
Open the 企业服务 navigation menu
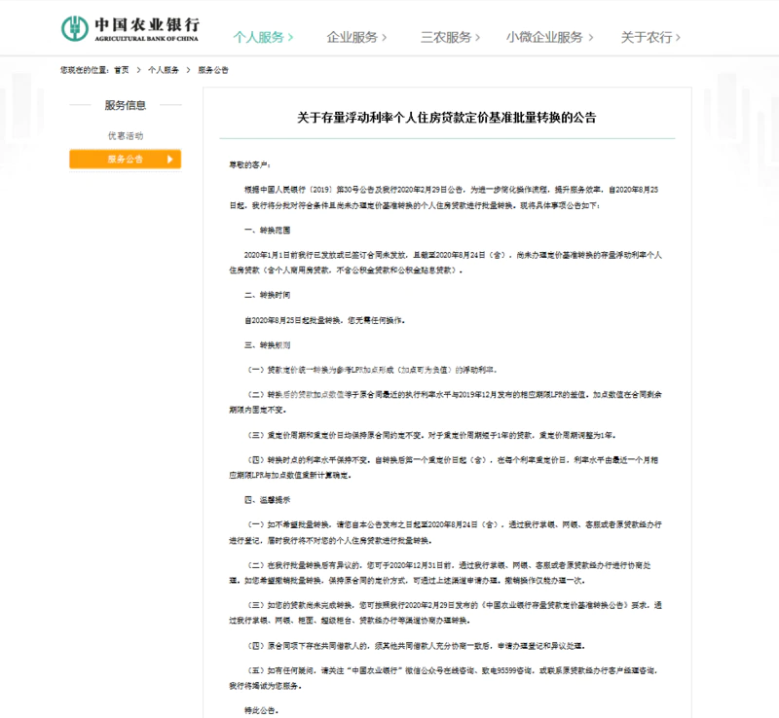[356, 37]
